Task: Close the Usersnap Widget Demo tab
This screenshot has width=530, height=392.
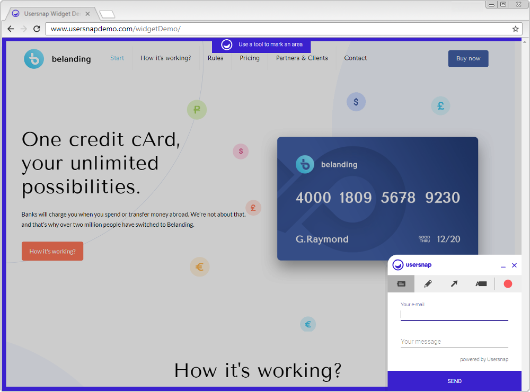Action: [x=87, y=14]
